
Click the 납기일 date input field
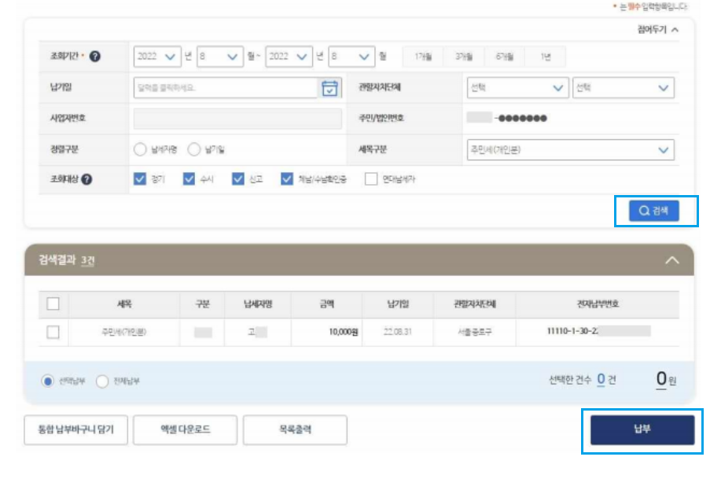226,88
